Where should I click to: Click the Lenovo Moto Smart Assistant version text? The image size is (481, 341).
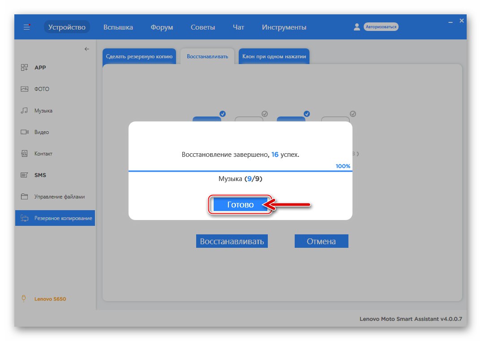(x=411, y=319)
